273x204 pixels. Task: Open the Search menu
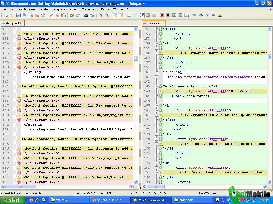(21, 9)
